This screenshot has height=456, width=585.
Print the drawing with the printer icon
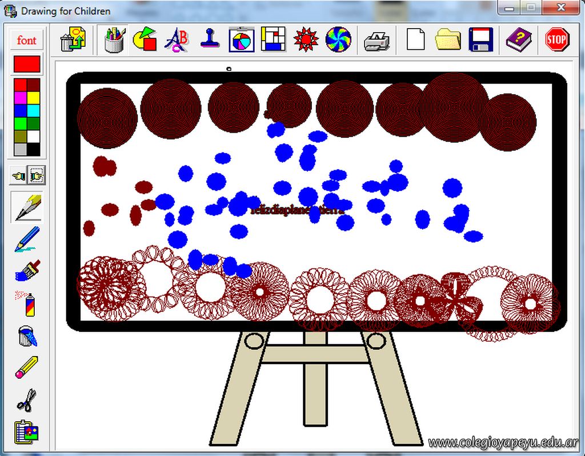(x=376, y=40)
